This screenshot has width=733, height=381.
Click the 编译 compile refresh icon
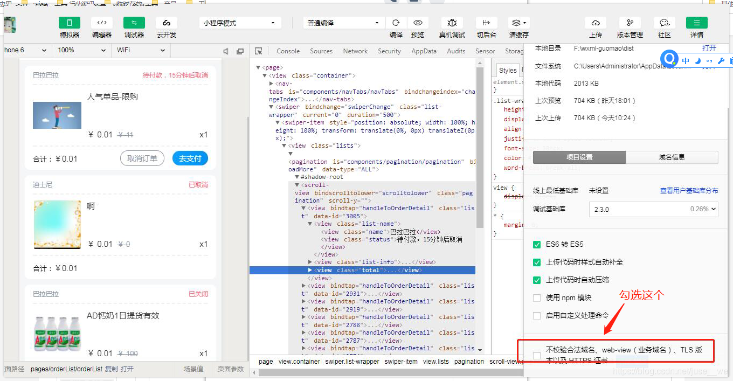(x=396, y=23)
